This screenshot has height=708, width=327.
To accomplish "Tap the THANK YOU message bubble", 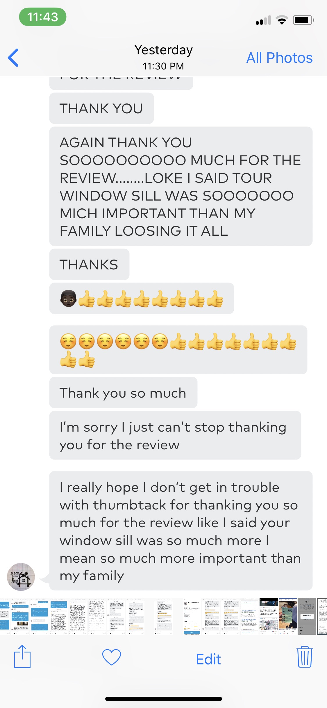I will click(x=101, y=108).
